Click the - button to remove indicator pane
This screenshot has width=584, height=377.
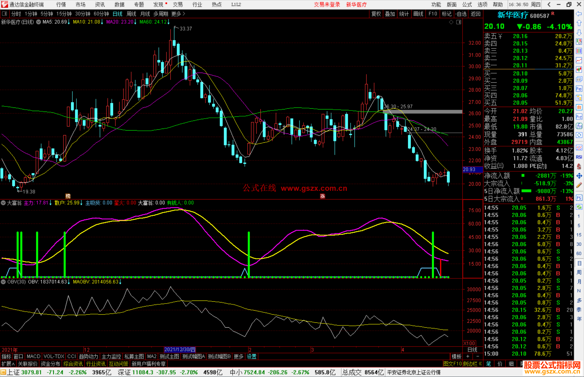477,356
